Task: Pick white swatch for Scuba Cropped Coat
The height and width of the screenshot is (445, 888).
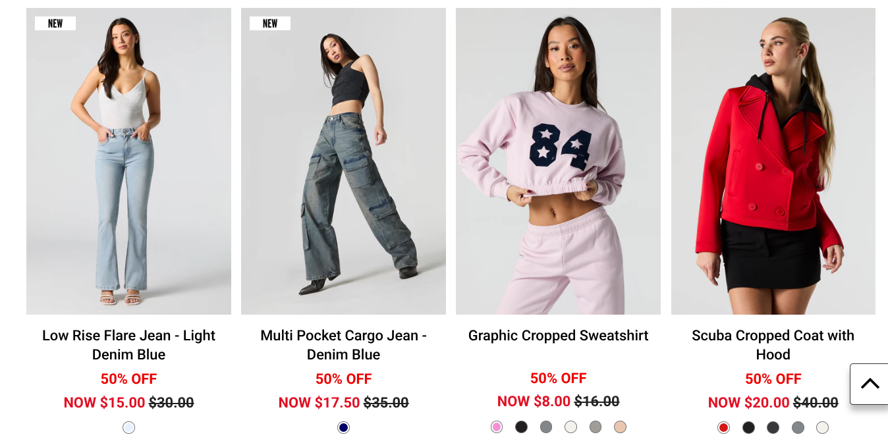Action: (x=822, y=427)
